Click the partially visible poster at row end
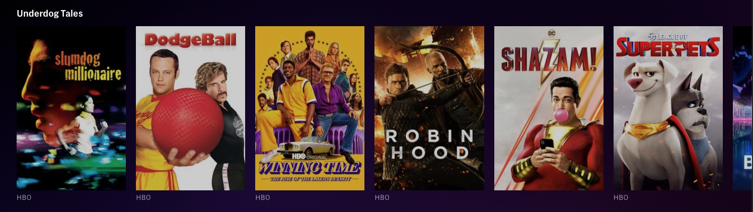This screenshot has height=212, width=753. pos(743,108)
